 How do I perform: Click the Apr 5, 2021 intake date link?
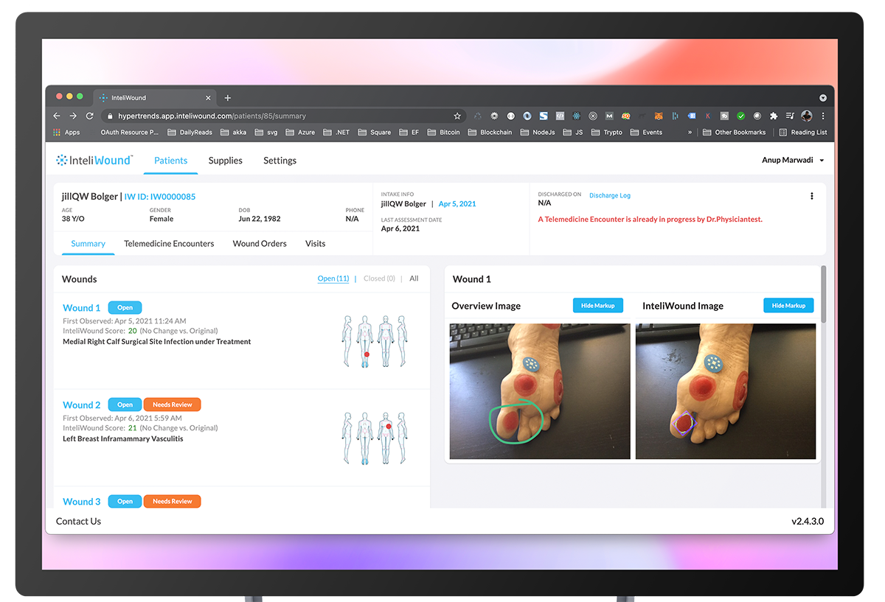(457, 204)
